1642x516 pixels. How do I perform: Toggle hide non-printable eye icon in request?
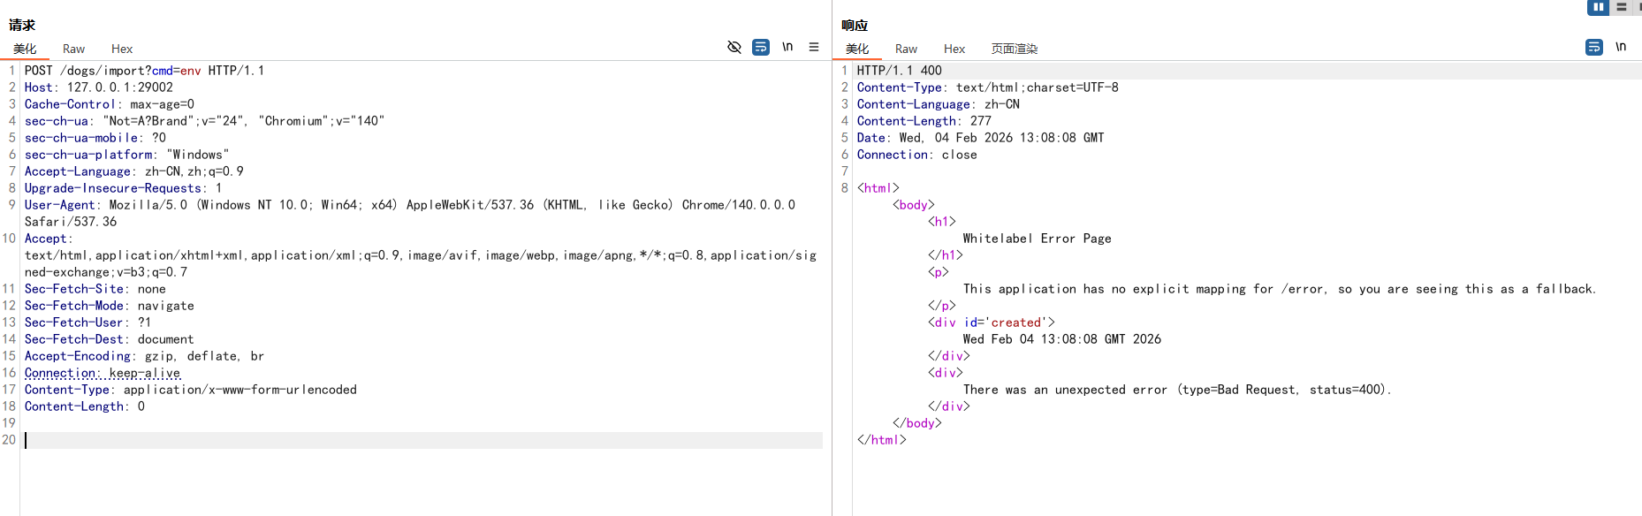tap(734, 47)
